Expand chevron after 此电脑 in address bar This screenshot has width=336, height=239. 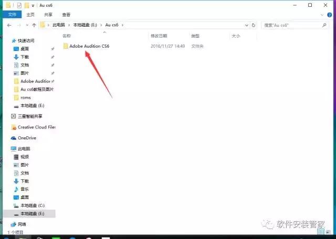(x=69, y=25)
